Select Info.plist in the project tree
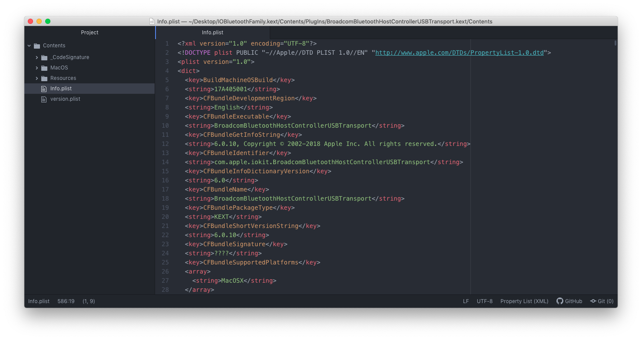Image resolution: width=642 pixels, height=340 pixels. tap(89, 89)
